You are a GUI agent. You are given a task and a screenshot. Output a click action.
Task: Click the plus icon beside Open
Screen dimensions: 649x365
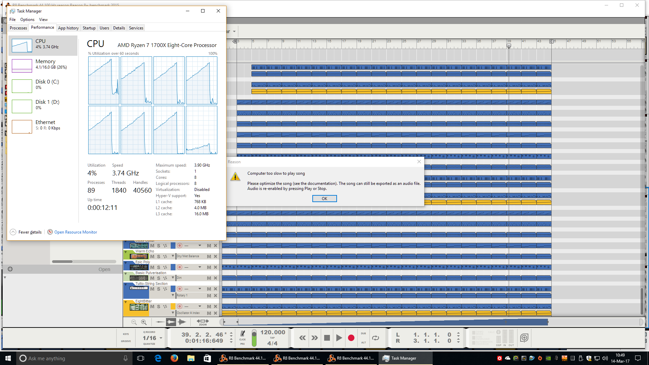click(x=10, y=269)
